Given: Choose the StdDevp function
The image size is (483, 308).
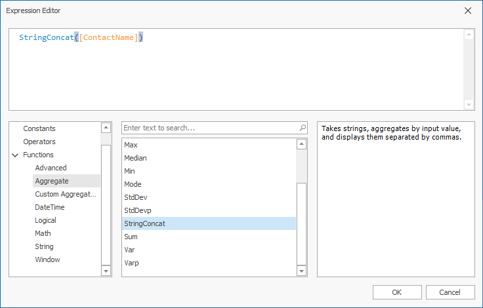Looking at the screenshot, I should [138, 210].
